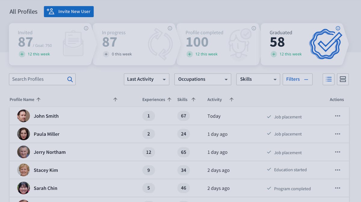Click Sarah Chin's skills count 46
Image resolution: width=361 pixels, height=202 pixels.
(x=184, y=188)
